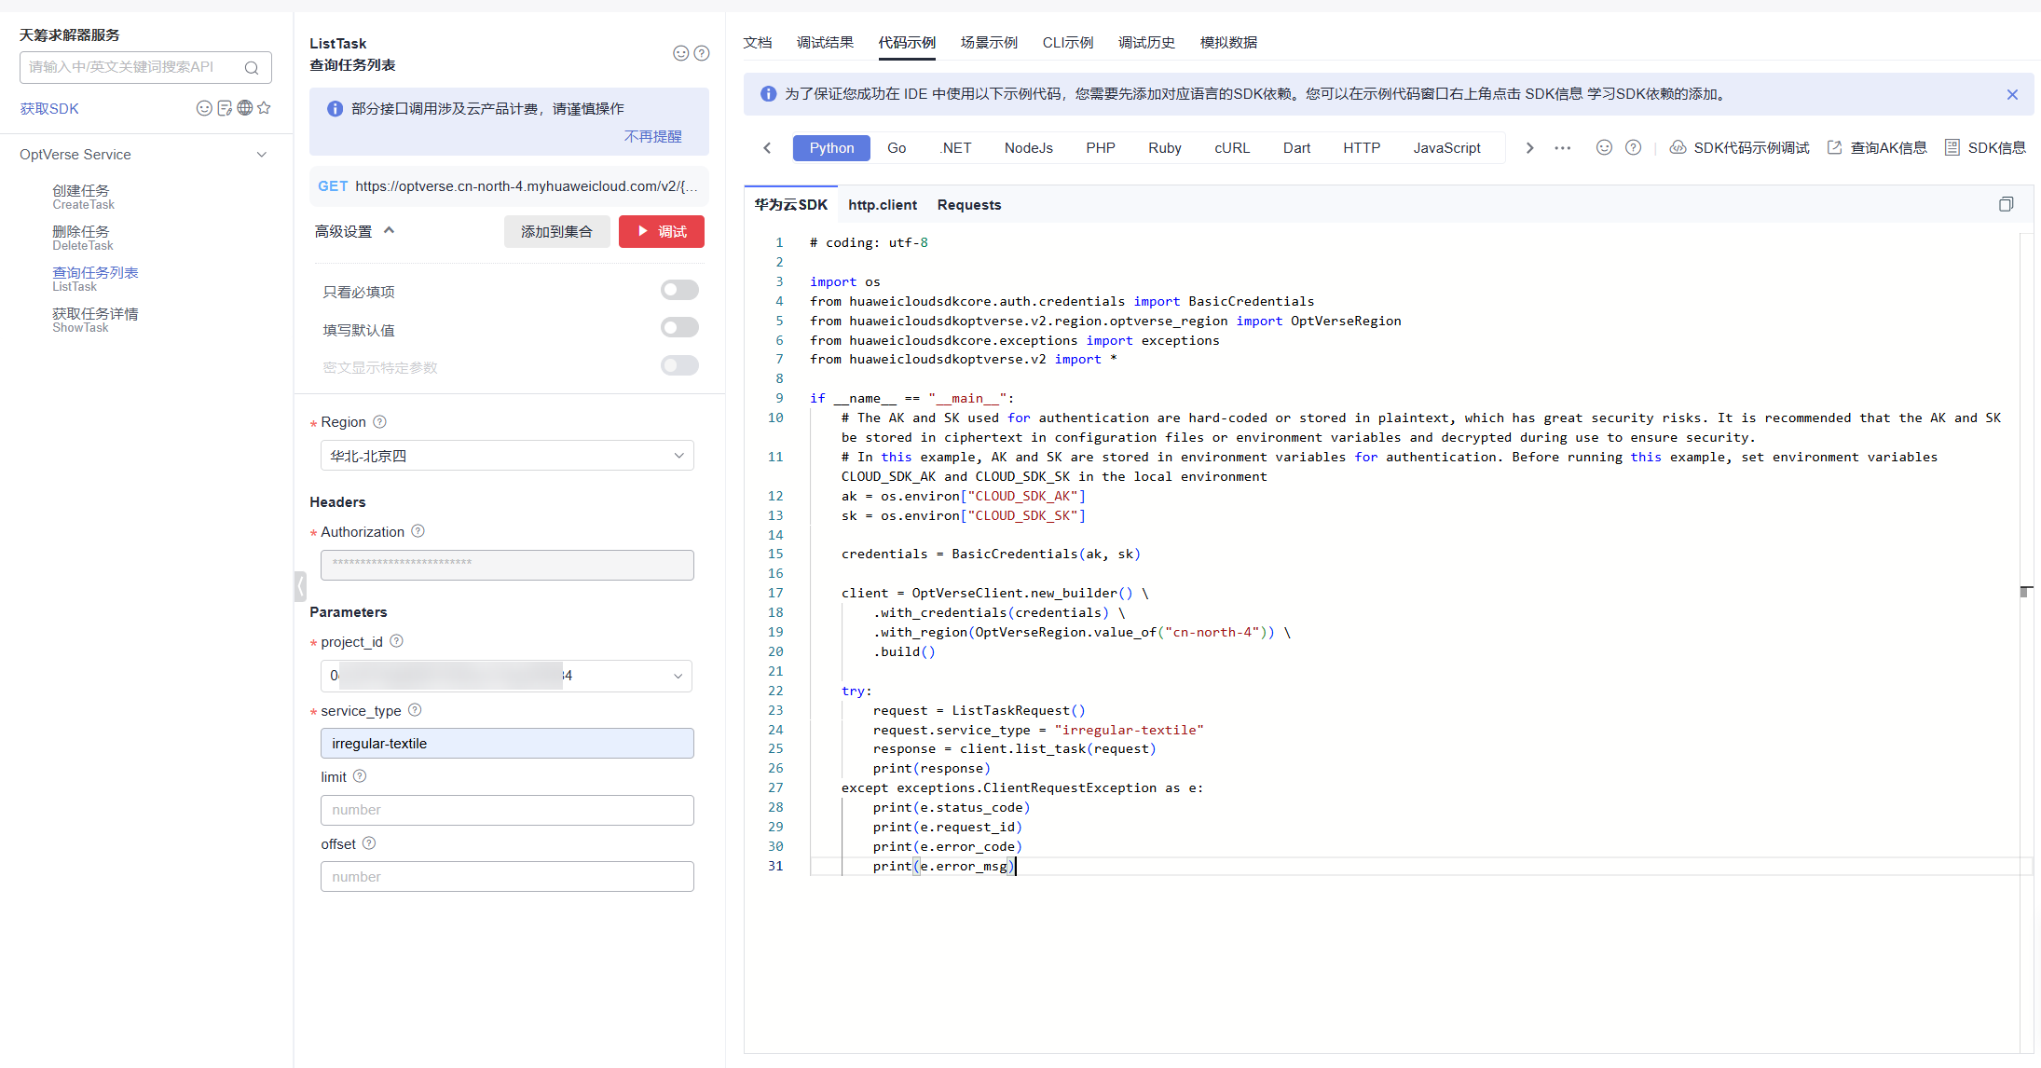Select the http.client code tab
This screenshot has height=1068, width=2041.
point(883,205)
